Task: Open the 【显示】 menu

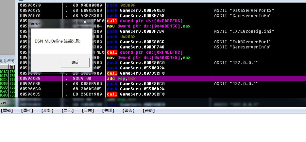Action: [68, 111]
